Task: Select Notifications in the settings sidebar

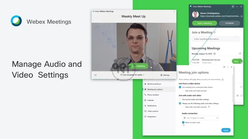Action: pos(152,106)
